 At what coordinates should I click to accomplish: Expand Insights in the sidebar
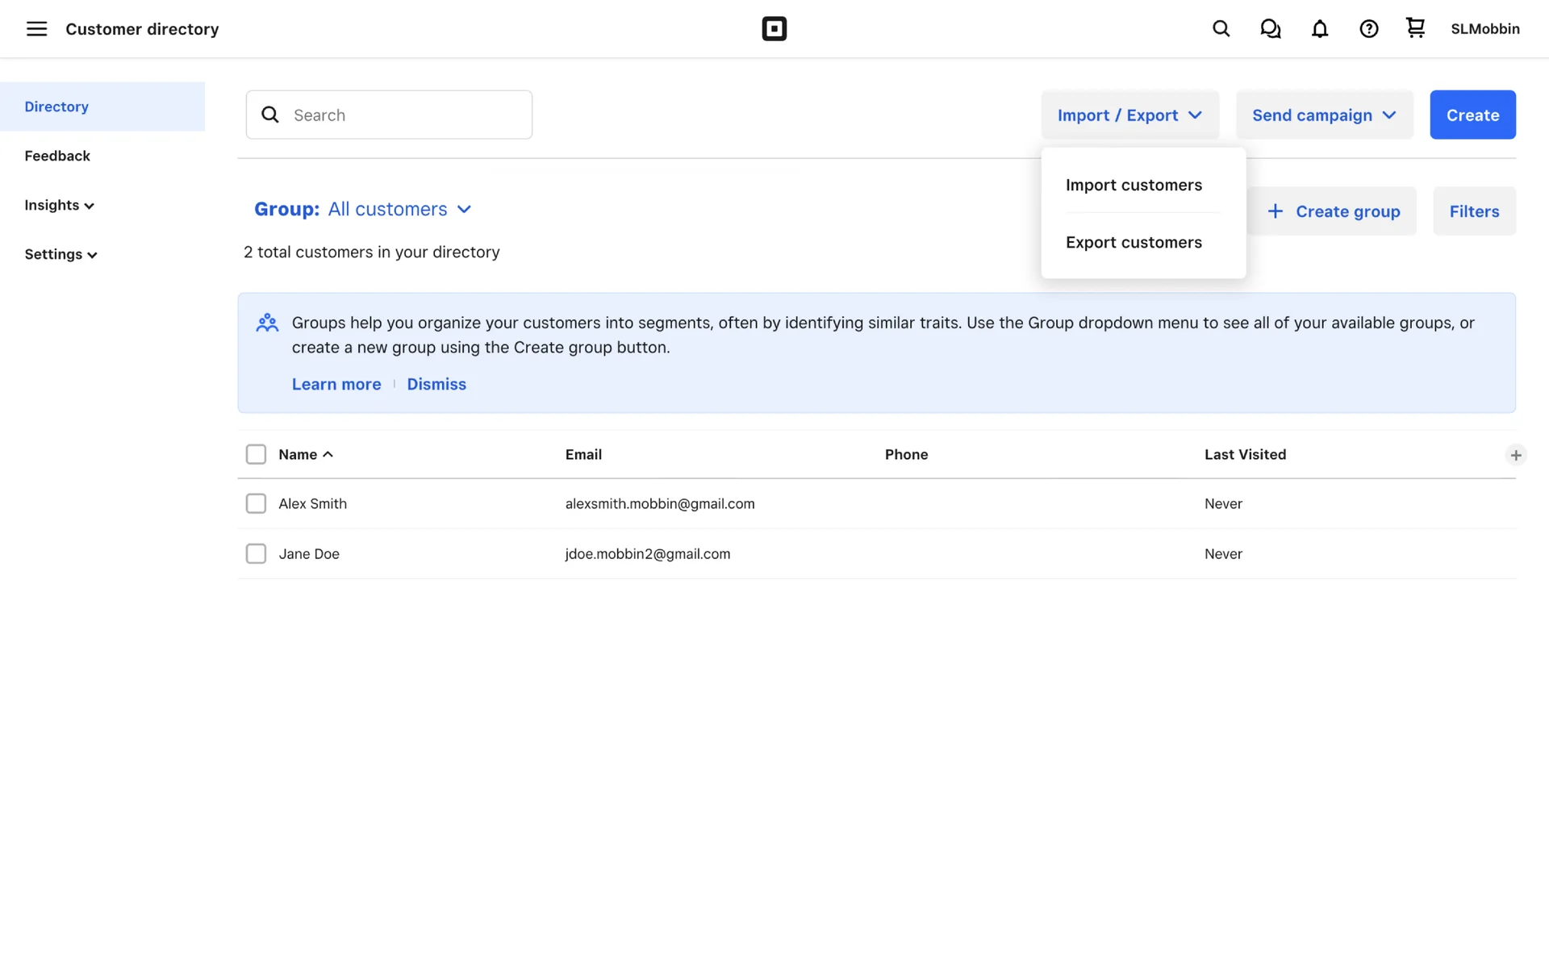[x=59, y=205]
